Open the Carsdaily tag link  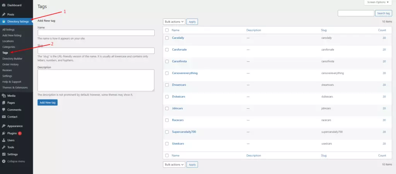point(178,38)
